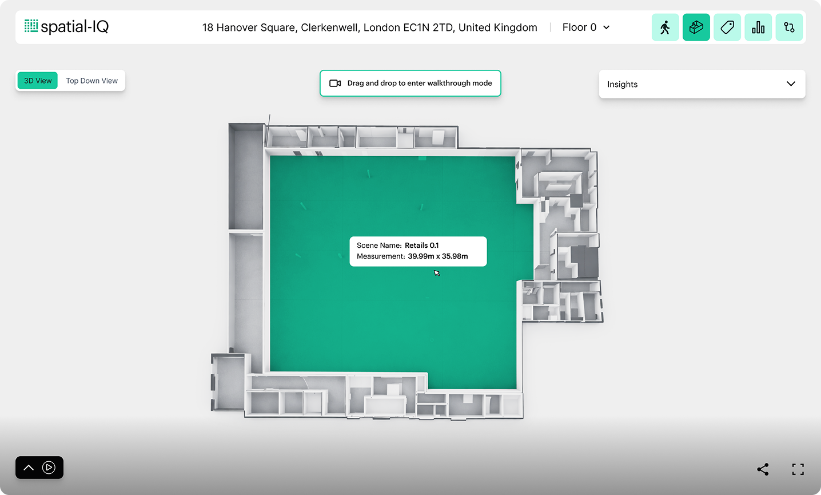821x495 pixels.
Task: Open the price tag labels icon
Action: coord(727,27)
